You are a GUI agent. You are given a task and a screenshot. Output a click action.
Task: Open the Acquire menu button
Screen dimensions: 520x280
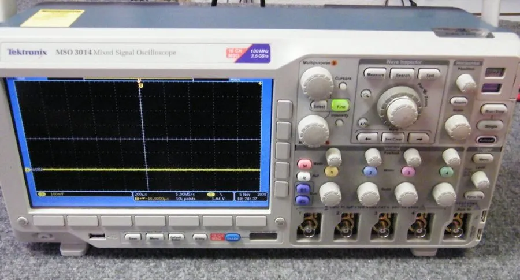(x=459, y=102)
